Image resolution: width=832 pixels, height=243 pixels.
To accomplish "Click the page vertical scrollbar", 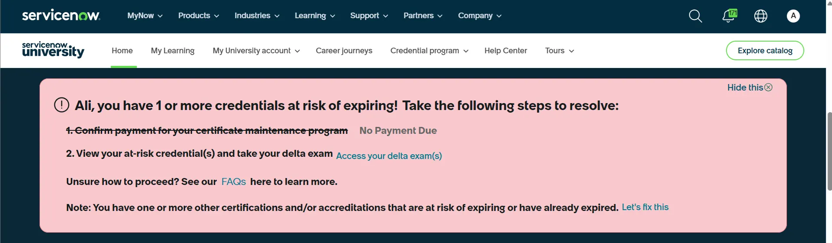I will 829,152.
